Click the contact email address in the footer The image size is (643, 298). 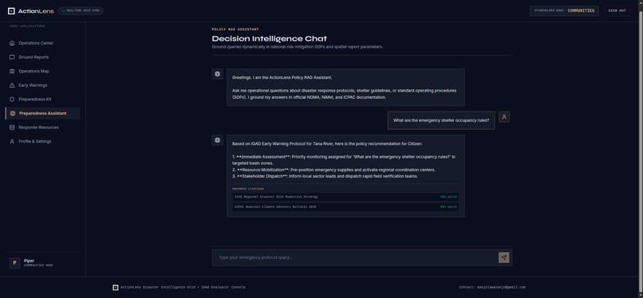click(x=501, y=288)
